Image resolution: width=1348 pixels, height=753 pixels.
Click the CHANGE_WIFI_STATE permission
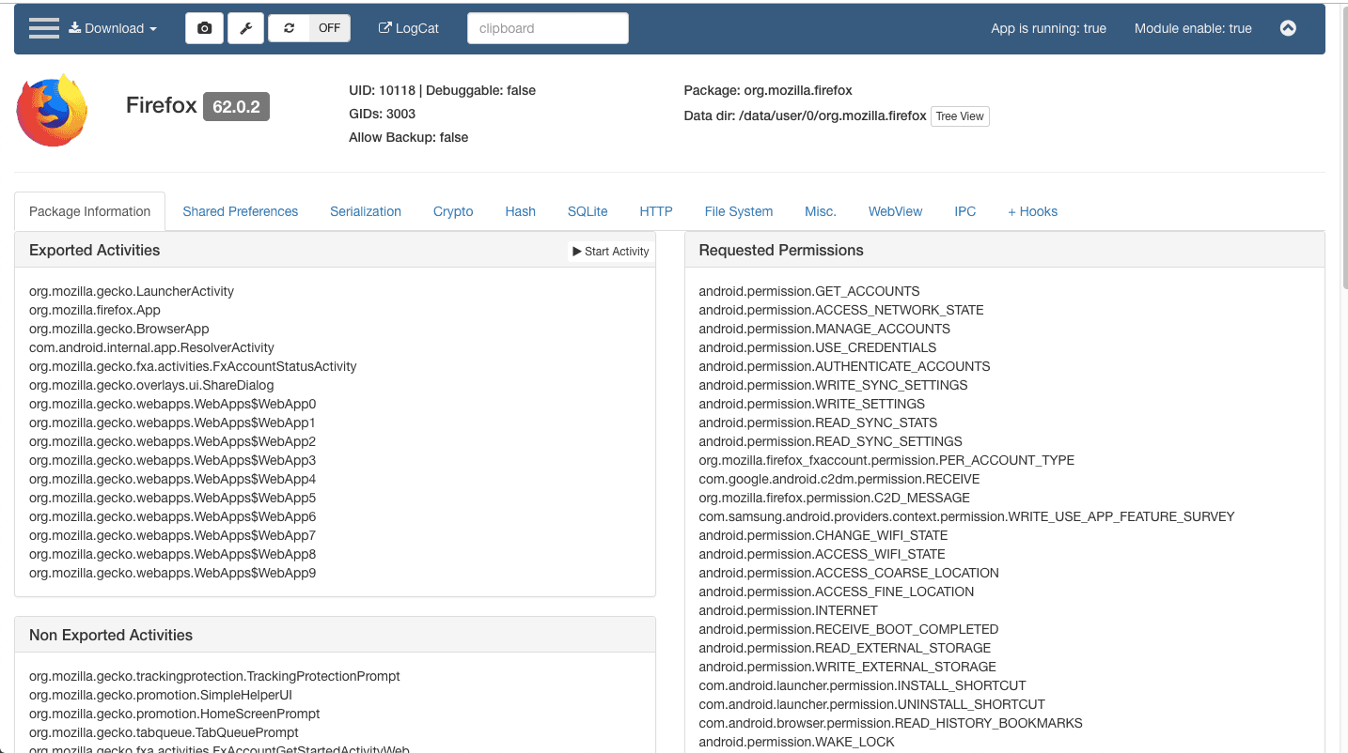click(823, 535)
